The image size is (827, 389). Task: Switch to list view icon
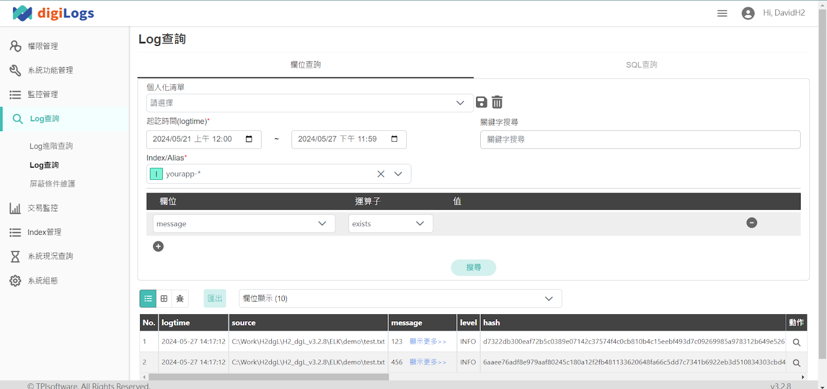pyautogui.click(x=148, y=299)
